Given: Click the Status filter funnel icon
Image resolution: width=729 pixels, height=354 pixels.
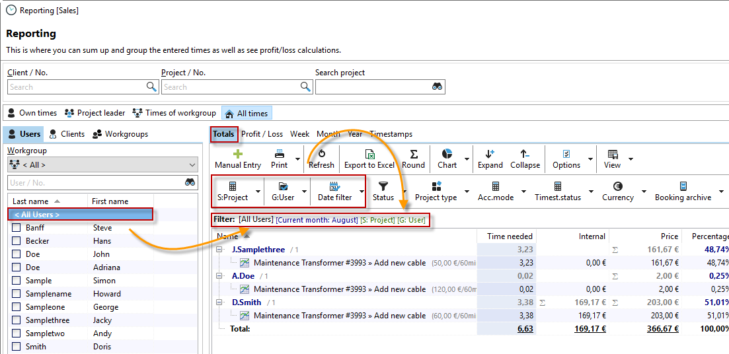Looking at the screenshot, I should click(383, 187).
